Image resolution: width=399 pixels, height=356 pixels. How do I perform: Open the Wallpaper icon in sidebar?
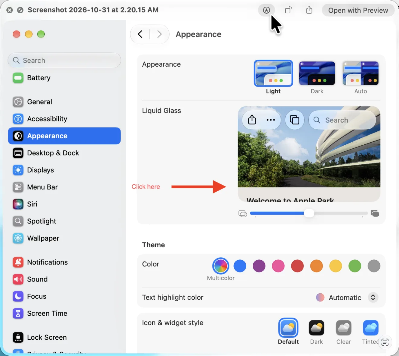(18, 238)
